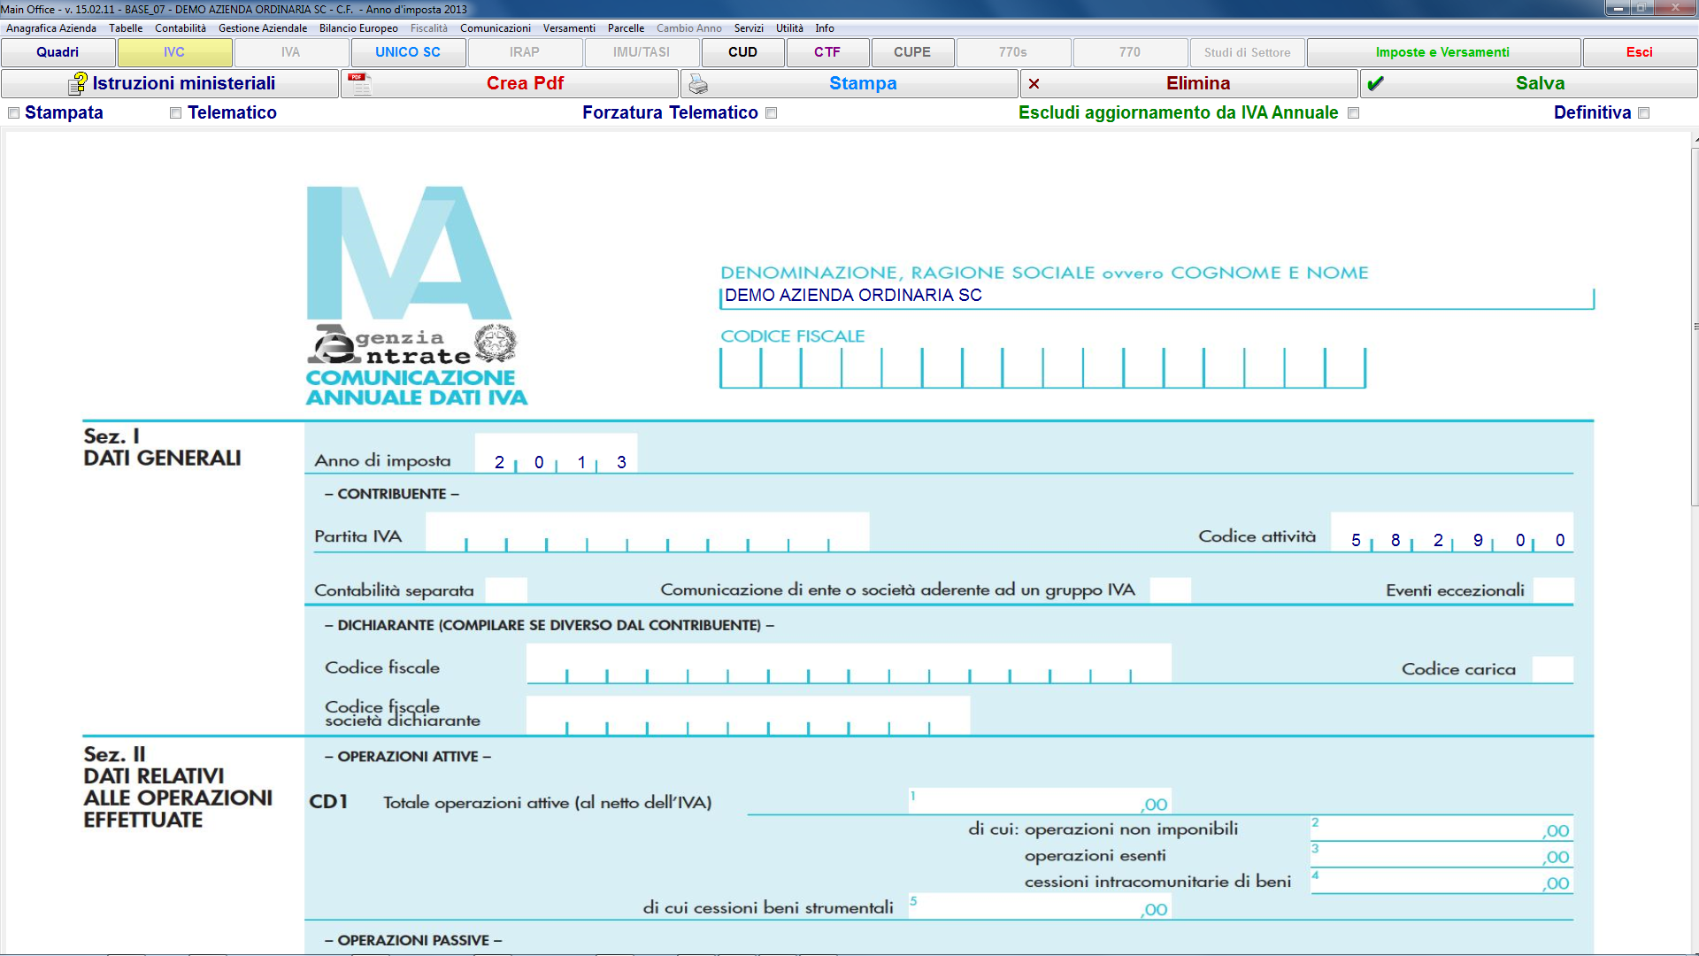
Task: Click the Esci button
Action: point(1640,52)
